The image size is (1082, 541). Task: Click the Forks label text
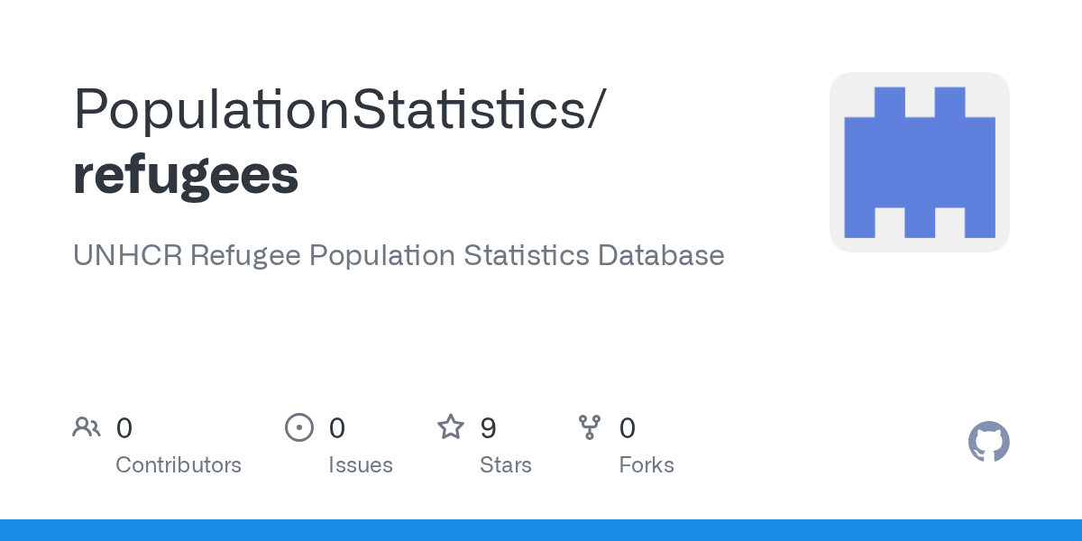[x=646, y=465]
